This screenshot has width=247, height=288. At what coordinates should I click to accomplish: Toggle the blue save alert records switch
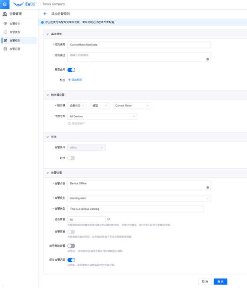click(x=71, y=260)
